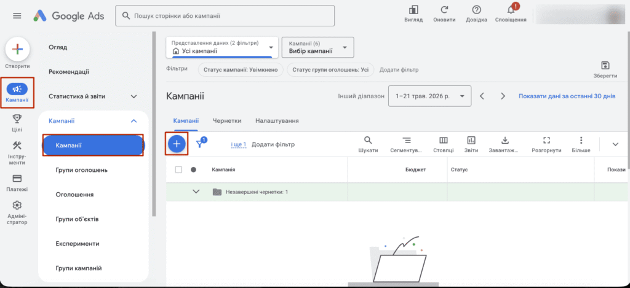Open Групи оголошень in the navigation
The height and width of the screenshot is (288, 630).
[82, 170]
